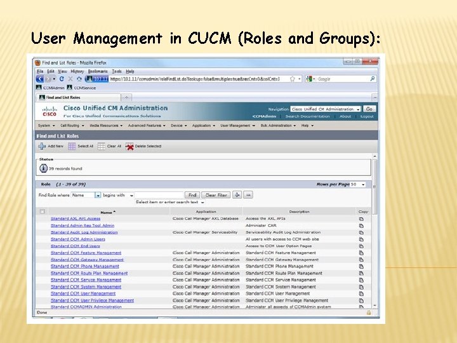Add a search criterion with the plus button
Viewport: 457px width, 343px height.
click(237, 195)
